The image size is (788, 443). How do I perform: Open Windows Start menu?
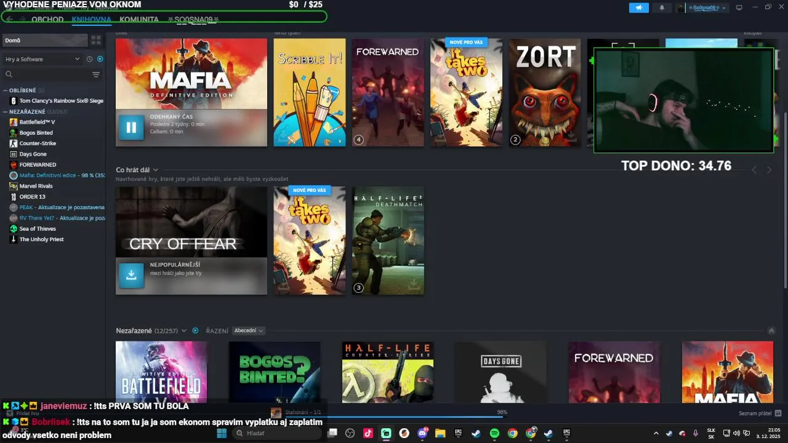pos(222,433)
